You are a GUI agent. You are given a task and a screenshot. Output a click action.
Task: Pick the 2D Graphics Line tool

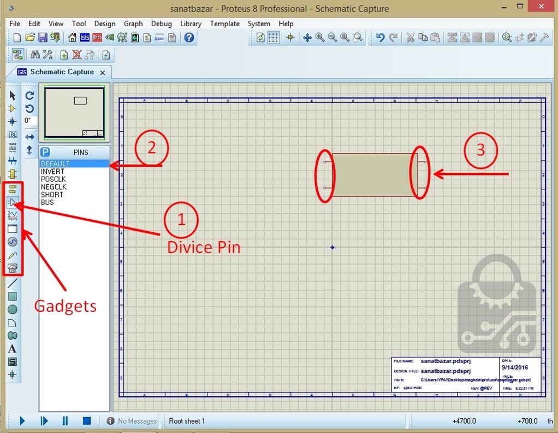click(13, 283)
